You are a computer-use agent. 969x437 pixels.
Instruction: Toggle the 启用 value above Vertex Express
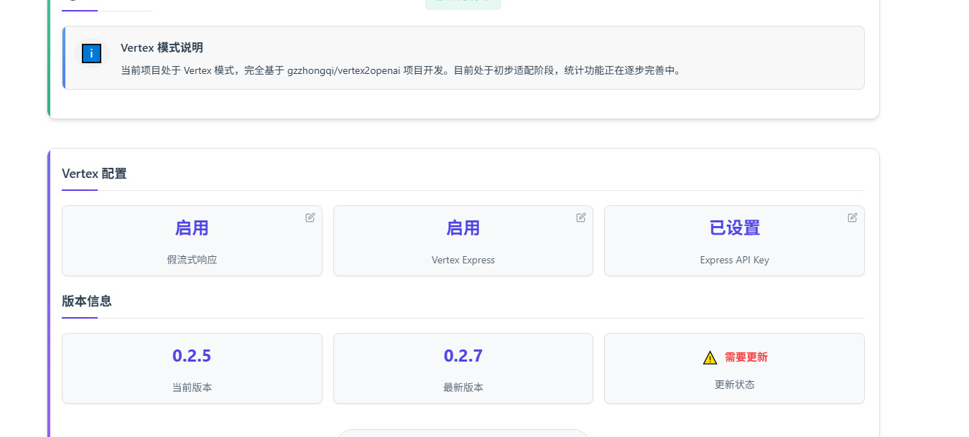[463, 228]
